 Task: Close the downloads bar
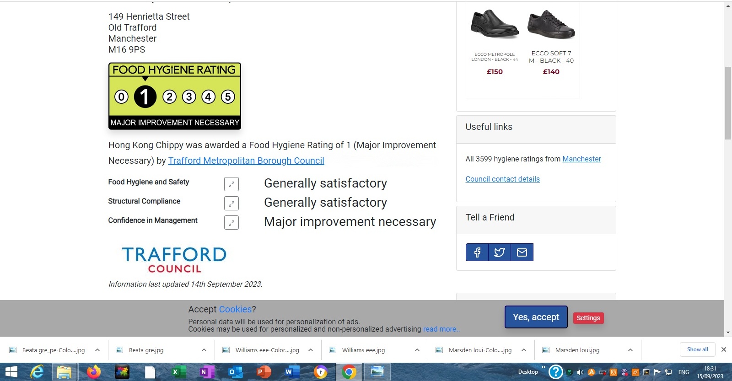point(724,349)
